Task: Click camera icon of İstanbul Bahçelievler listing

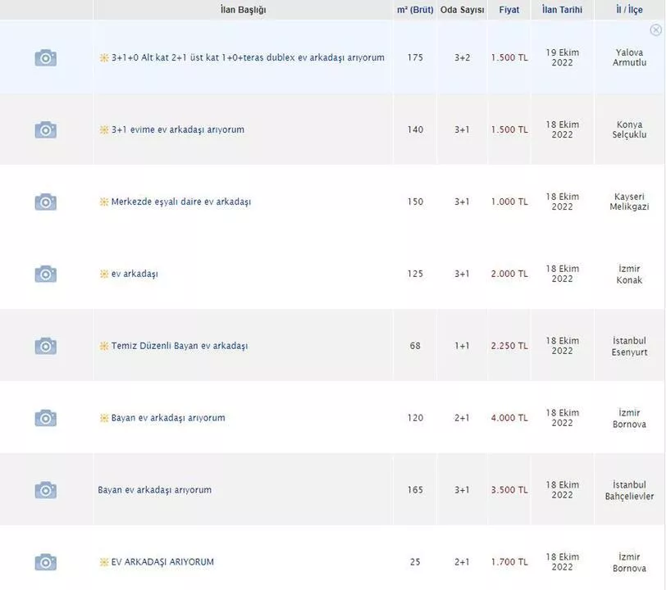Action: pos(46,490)
